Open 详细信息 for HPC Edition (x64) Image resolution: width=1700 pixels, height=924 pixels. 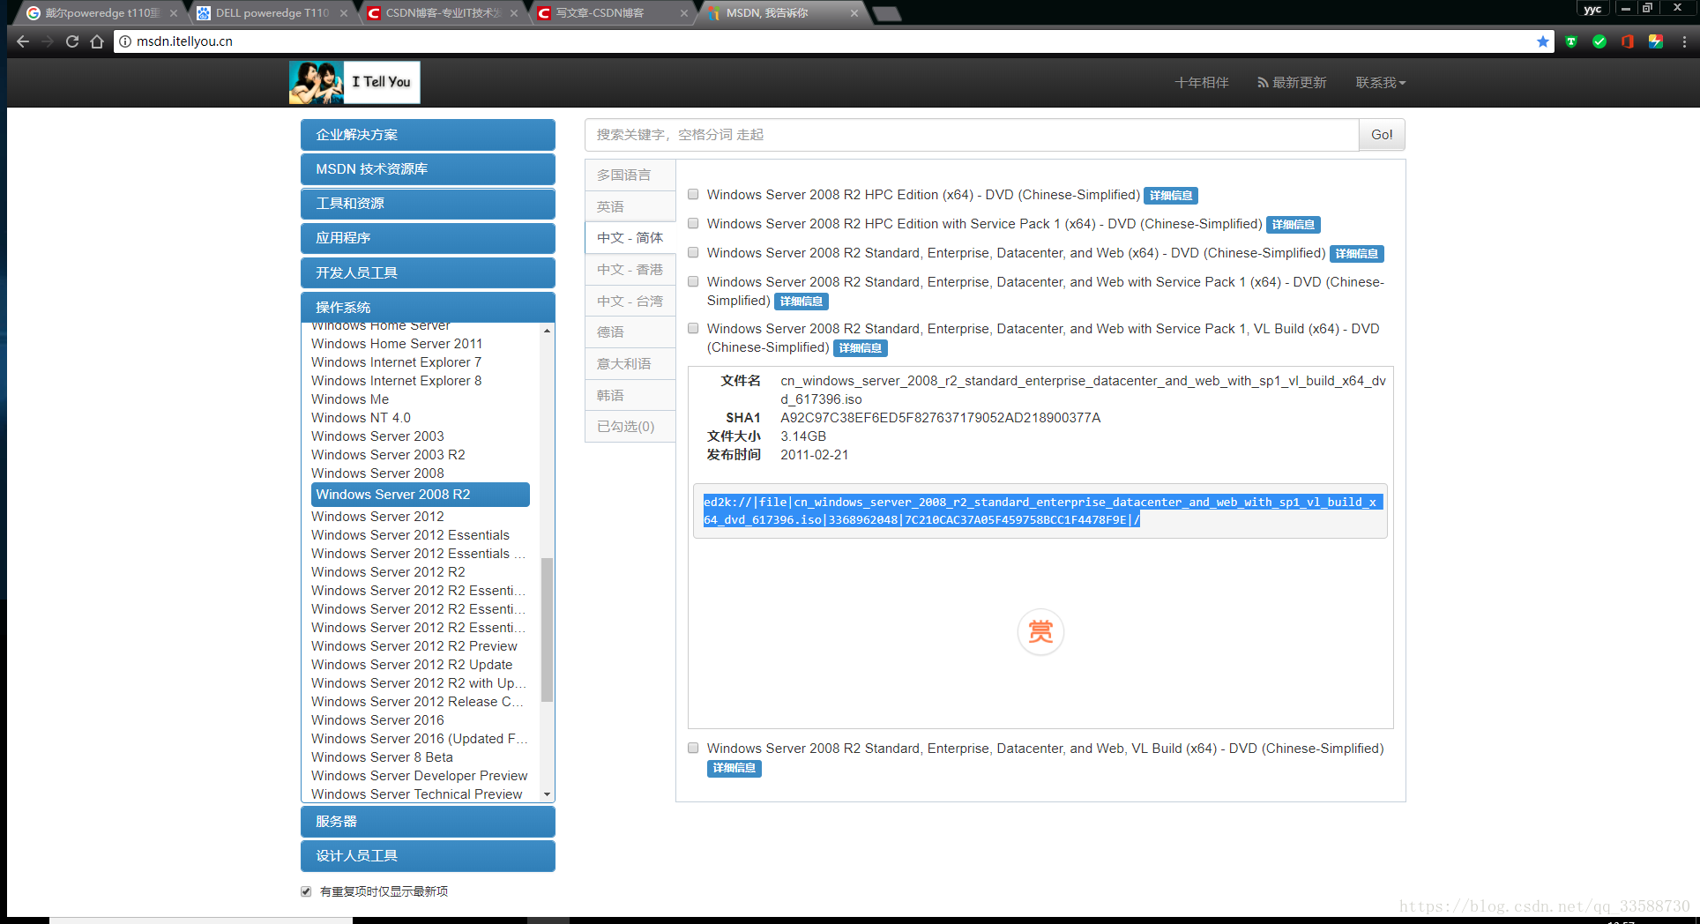coord(1171,196)
